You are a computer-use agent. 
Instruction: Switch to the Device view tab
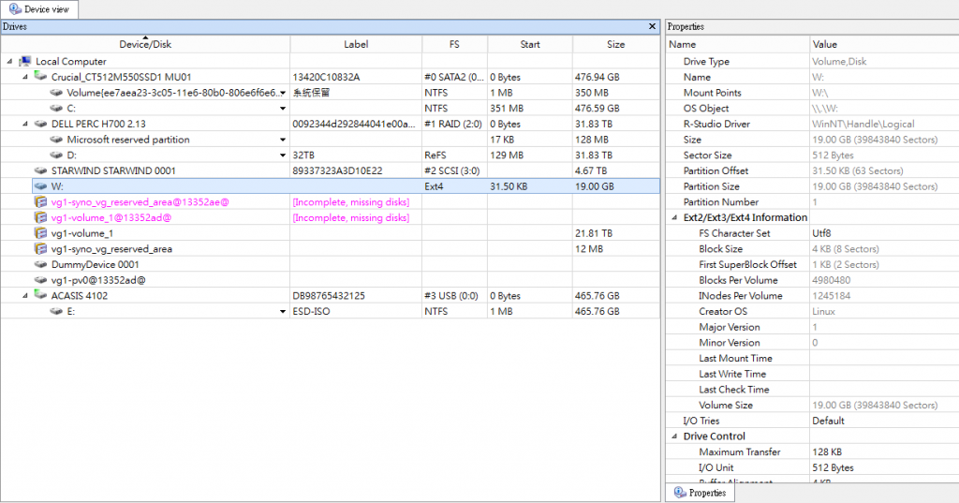coord(39,9)
